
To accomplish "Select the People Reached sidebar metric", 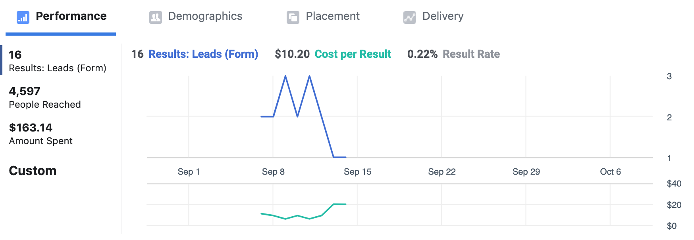I will coord(44,98).
